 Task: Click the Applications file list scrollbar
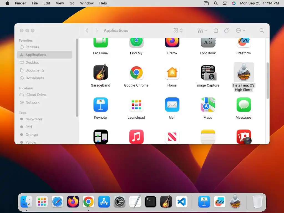[268, 81]
